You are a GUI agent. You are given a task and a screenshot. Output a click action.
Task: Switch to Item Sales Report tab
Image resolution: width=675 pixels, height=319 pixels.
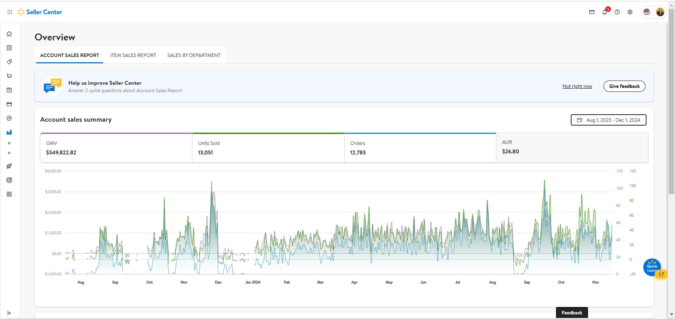(x=133, y=55)
